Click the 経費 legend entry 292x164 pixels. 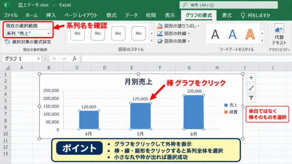click(x=231, y=112)
